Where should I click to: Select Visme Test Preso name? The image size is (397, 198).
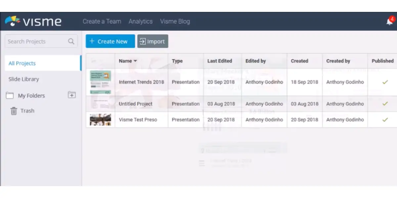tap(138, 119)
